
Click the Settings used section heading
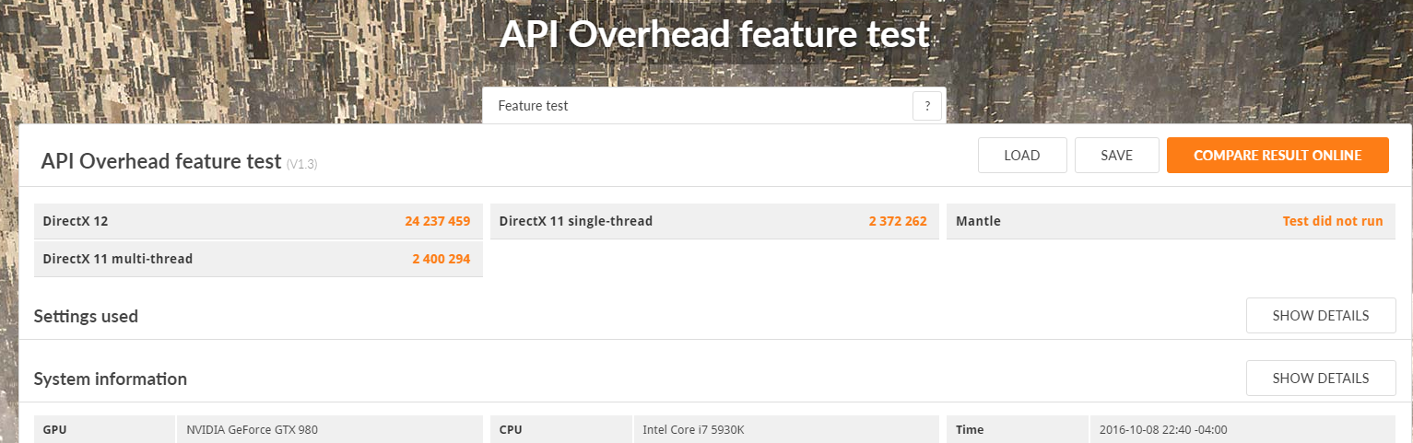[86, 316]
